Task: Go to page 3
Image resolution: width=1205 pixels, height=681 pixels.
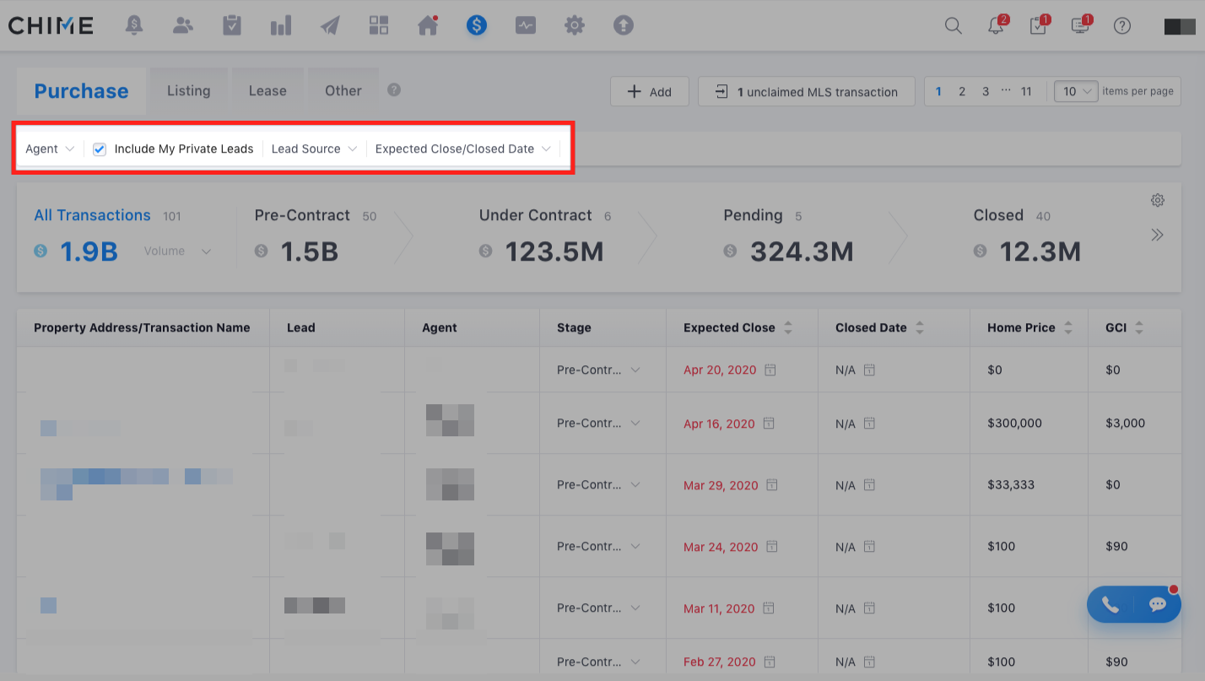Action: click(986, 91)
